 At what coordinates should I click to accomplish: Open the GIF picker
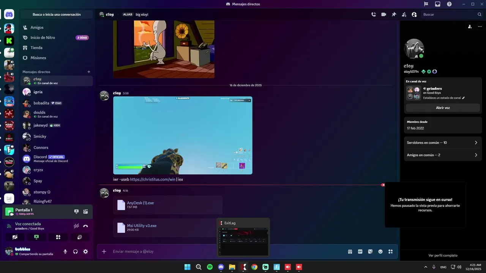360,251
